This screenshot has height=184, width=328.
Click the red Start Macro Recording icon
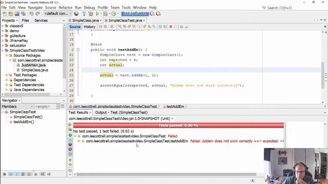pyautogui.click(x=171, y=27)
